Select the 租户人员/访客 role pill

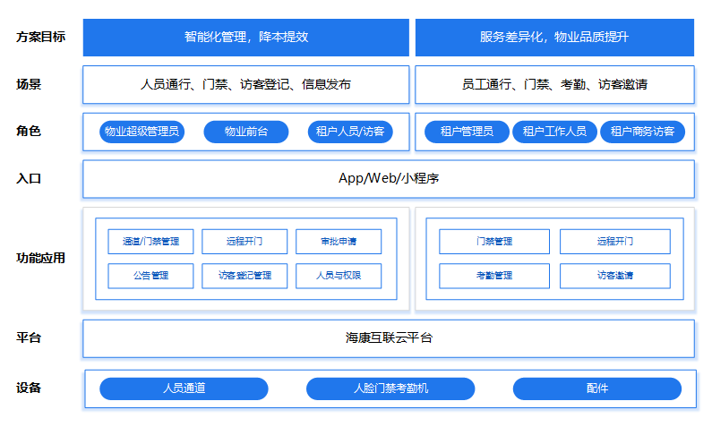[349, 132]
